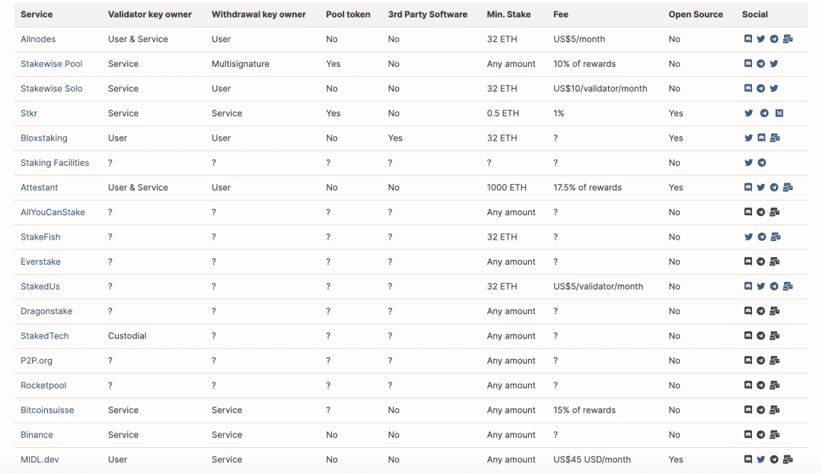This screenshot has width=822, height=473.
Task: Open the Bitcoinsuisse link
Action: point(47,410)
